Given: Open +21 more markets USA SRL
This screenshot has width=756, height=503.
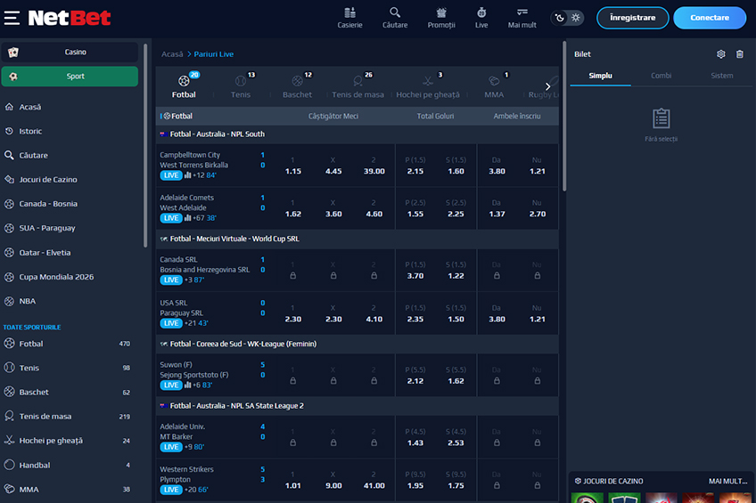Looking at the screenshot, I should pyautogui.click(x=190, y=323).
